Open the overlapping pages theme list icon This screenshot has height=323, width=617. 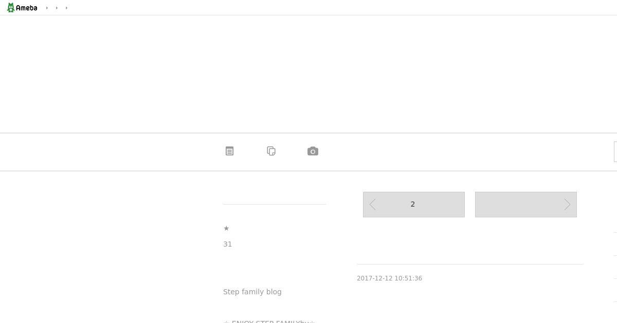[271, 151]
